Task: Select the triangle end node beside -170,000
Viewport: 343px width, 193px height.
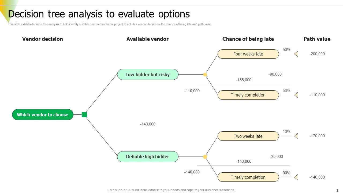Action: [x=296, y=136]
